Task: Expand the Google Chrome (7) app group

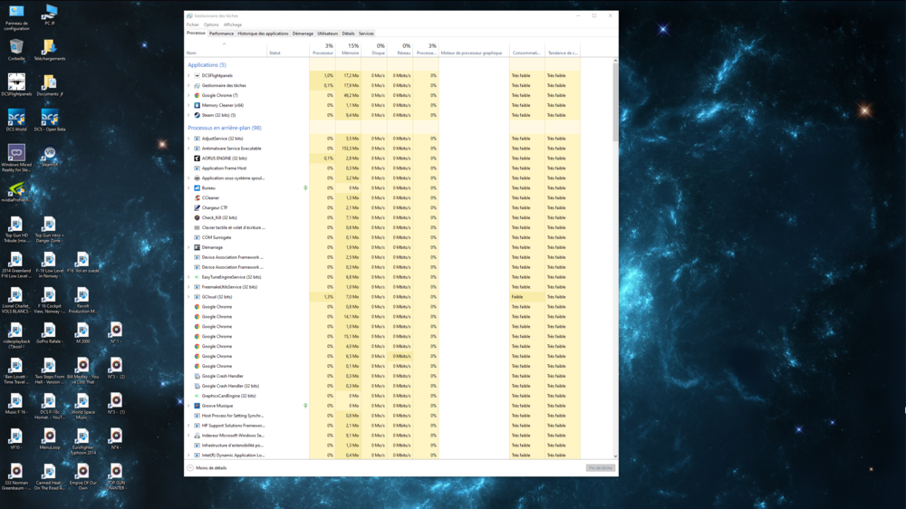Action: coord(189,95)
